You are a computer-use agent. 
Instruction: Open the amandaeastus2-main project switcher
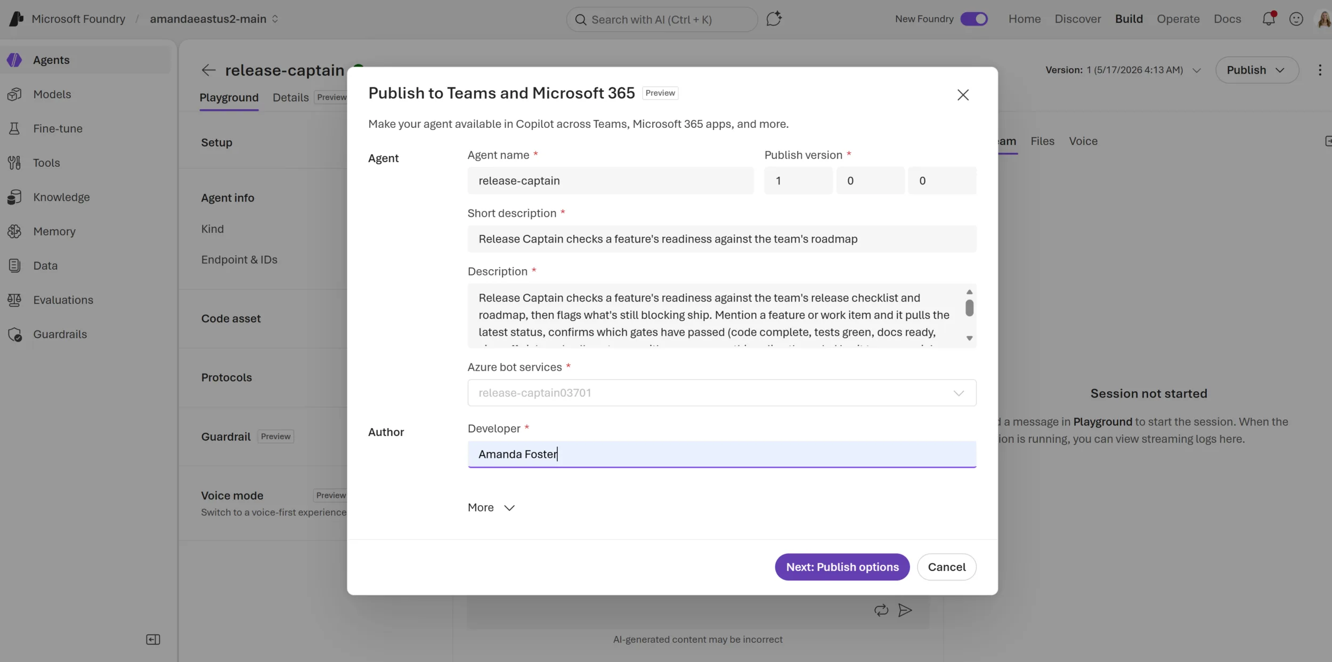214,19
